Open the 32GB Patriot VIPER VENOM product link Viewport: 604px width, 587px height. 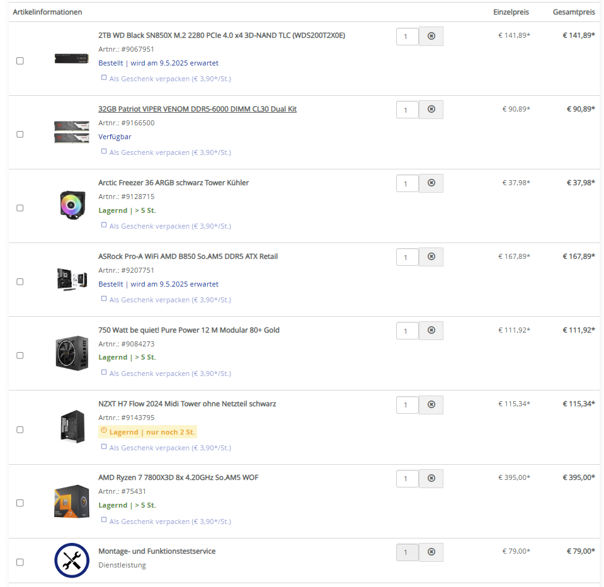pyautogui.click(x=197, y=109)
